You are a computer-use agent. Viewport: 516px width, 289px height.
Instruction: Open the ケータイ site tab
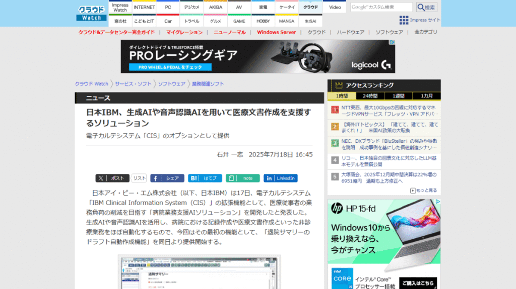(287, 7)
